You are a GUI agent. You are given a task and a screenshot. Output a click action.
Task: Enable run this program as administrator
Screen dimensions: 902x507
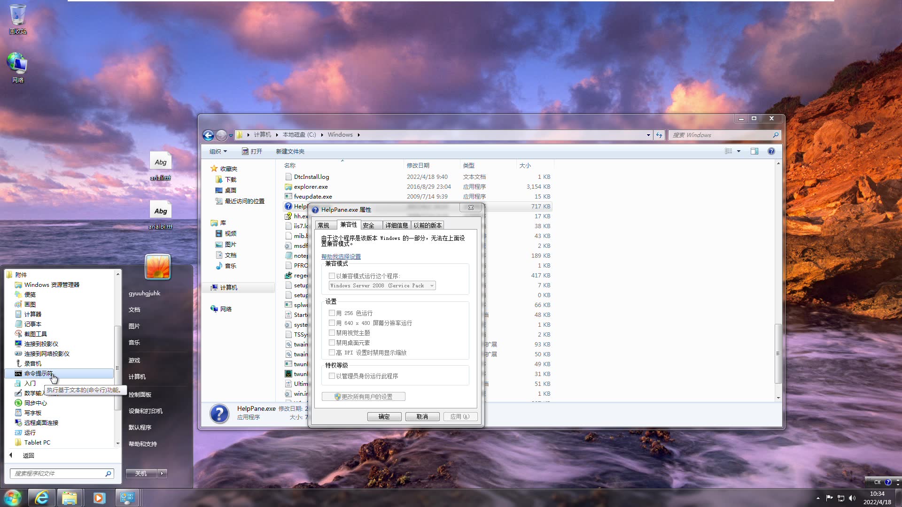[x=332, y=376]
